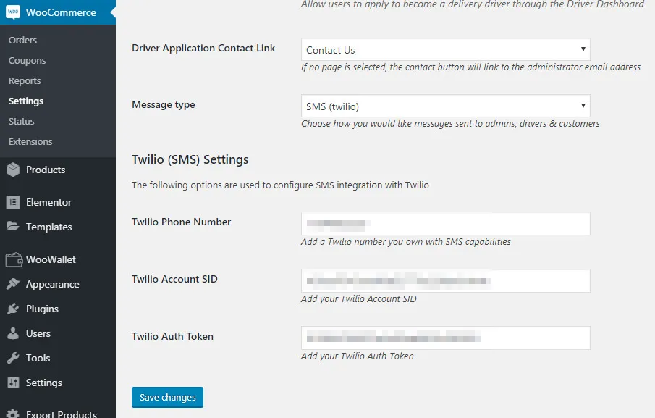
Task: Open Driver Application Contact Link dropdown
Action: (x=445, y=49)
